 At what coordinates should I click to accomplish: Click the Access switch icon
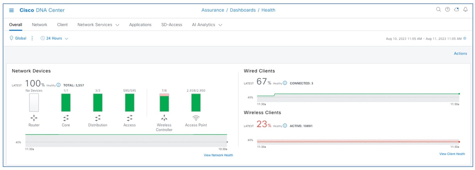point(130,118)
